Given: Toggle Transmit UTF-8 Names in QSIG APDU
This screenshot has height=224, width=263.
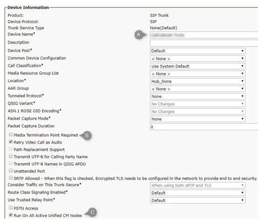Looking at the screenshot, I should point(11,163).
